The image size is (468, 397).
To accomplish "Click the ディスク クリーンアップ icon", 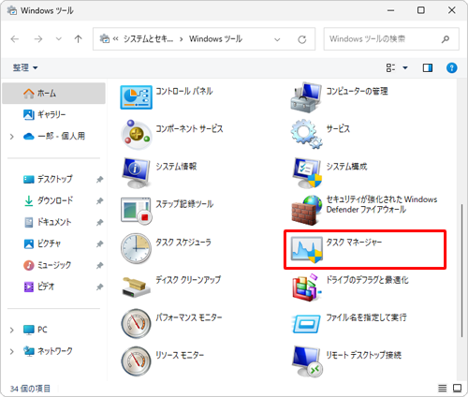I will tap(137, 287).
